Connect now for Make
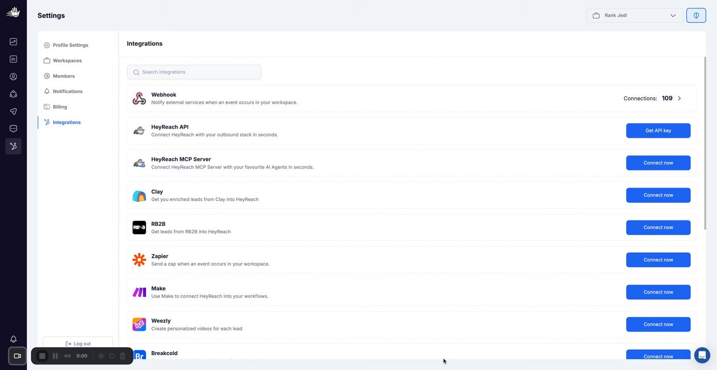 658,292
